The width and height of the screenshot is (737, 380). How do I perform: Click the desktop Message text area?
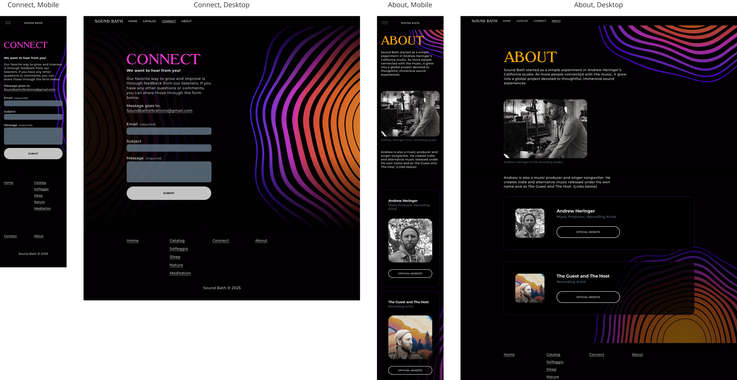pos(169,172)
